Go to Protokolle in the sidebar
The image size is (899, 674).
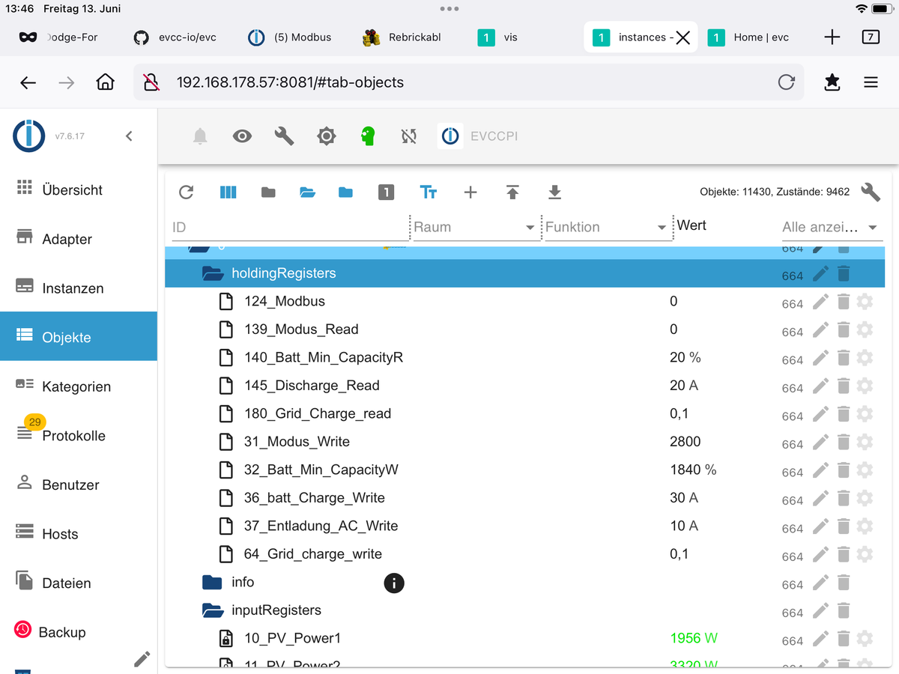[x=73, y=436]
